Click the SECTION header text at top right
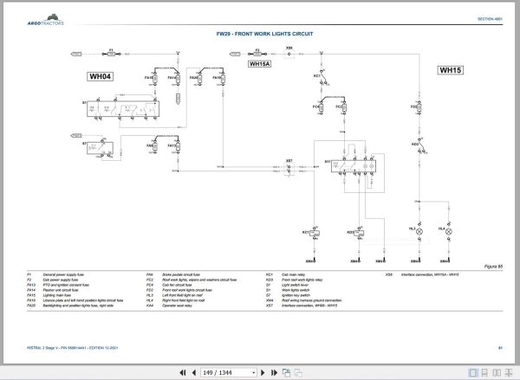Image resolution: width=520 pixels, height=380 pixels. tap(490, 19)
